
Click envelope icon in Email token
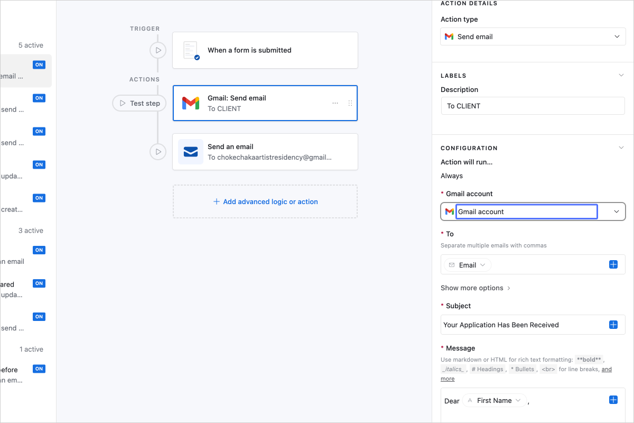tap(452, 265)
